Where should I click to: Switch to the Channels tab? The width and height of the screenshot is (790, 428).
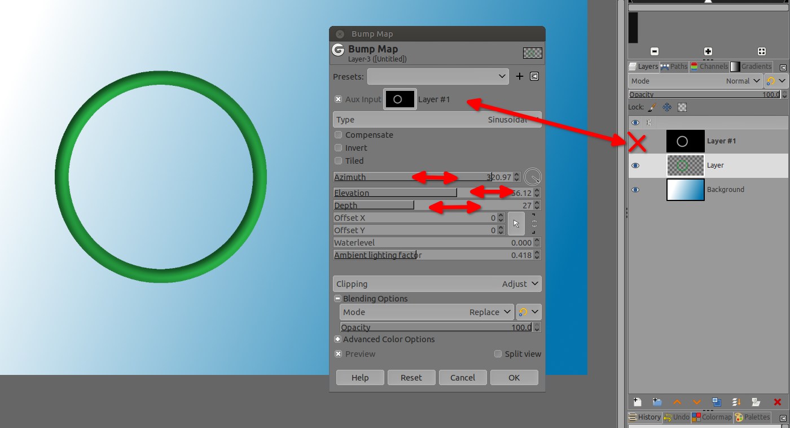point(709,67)
